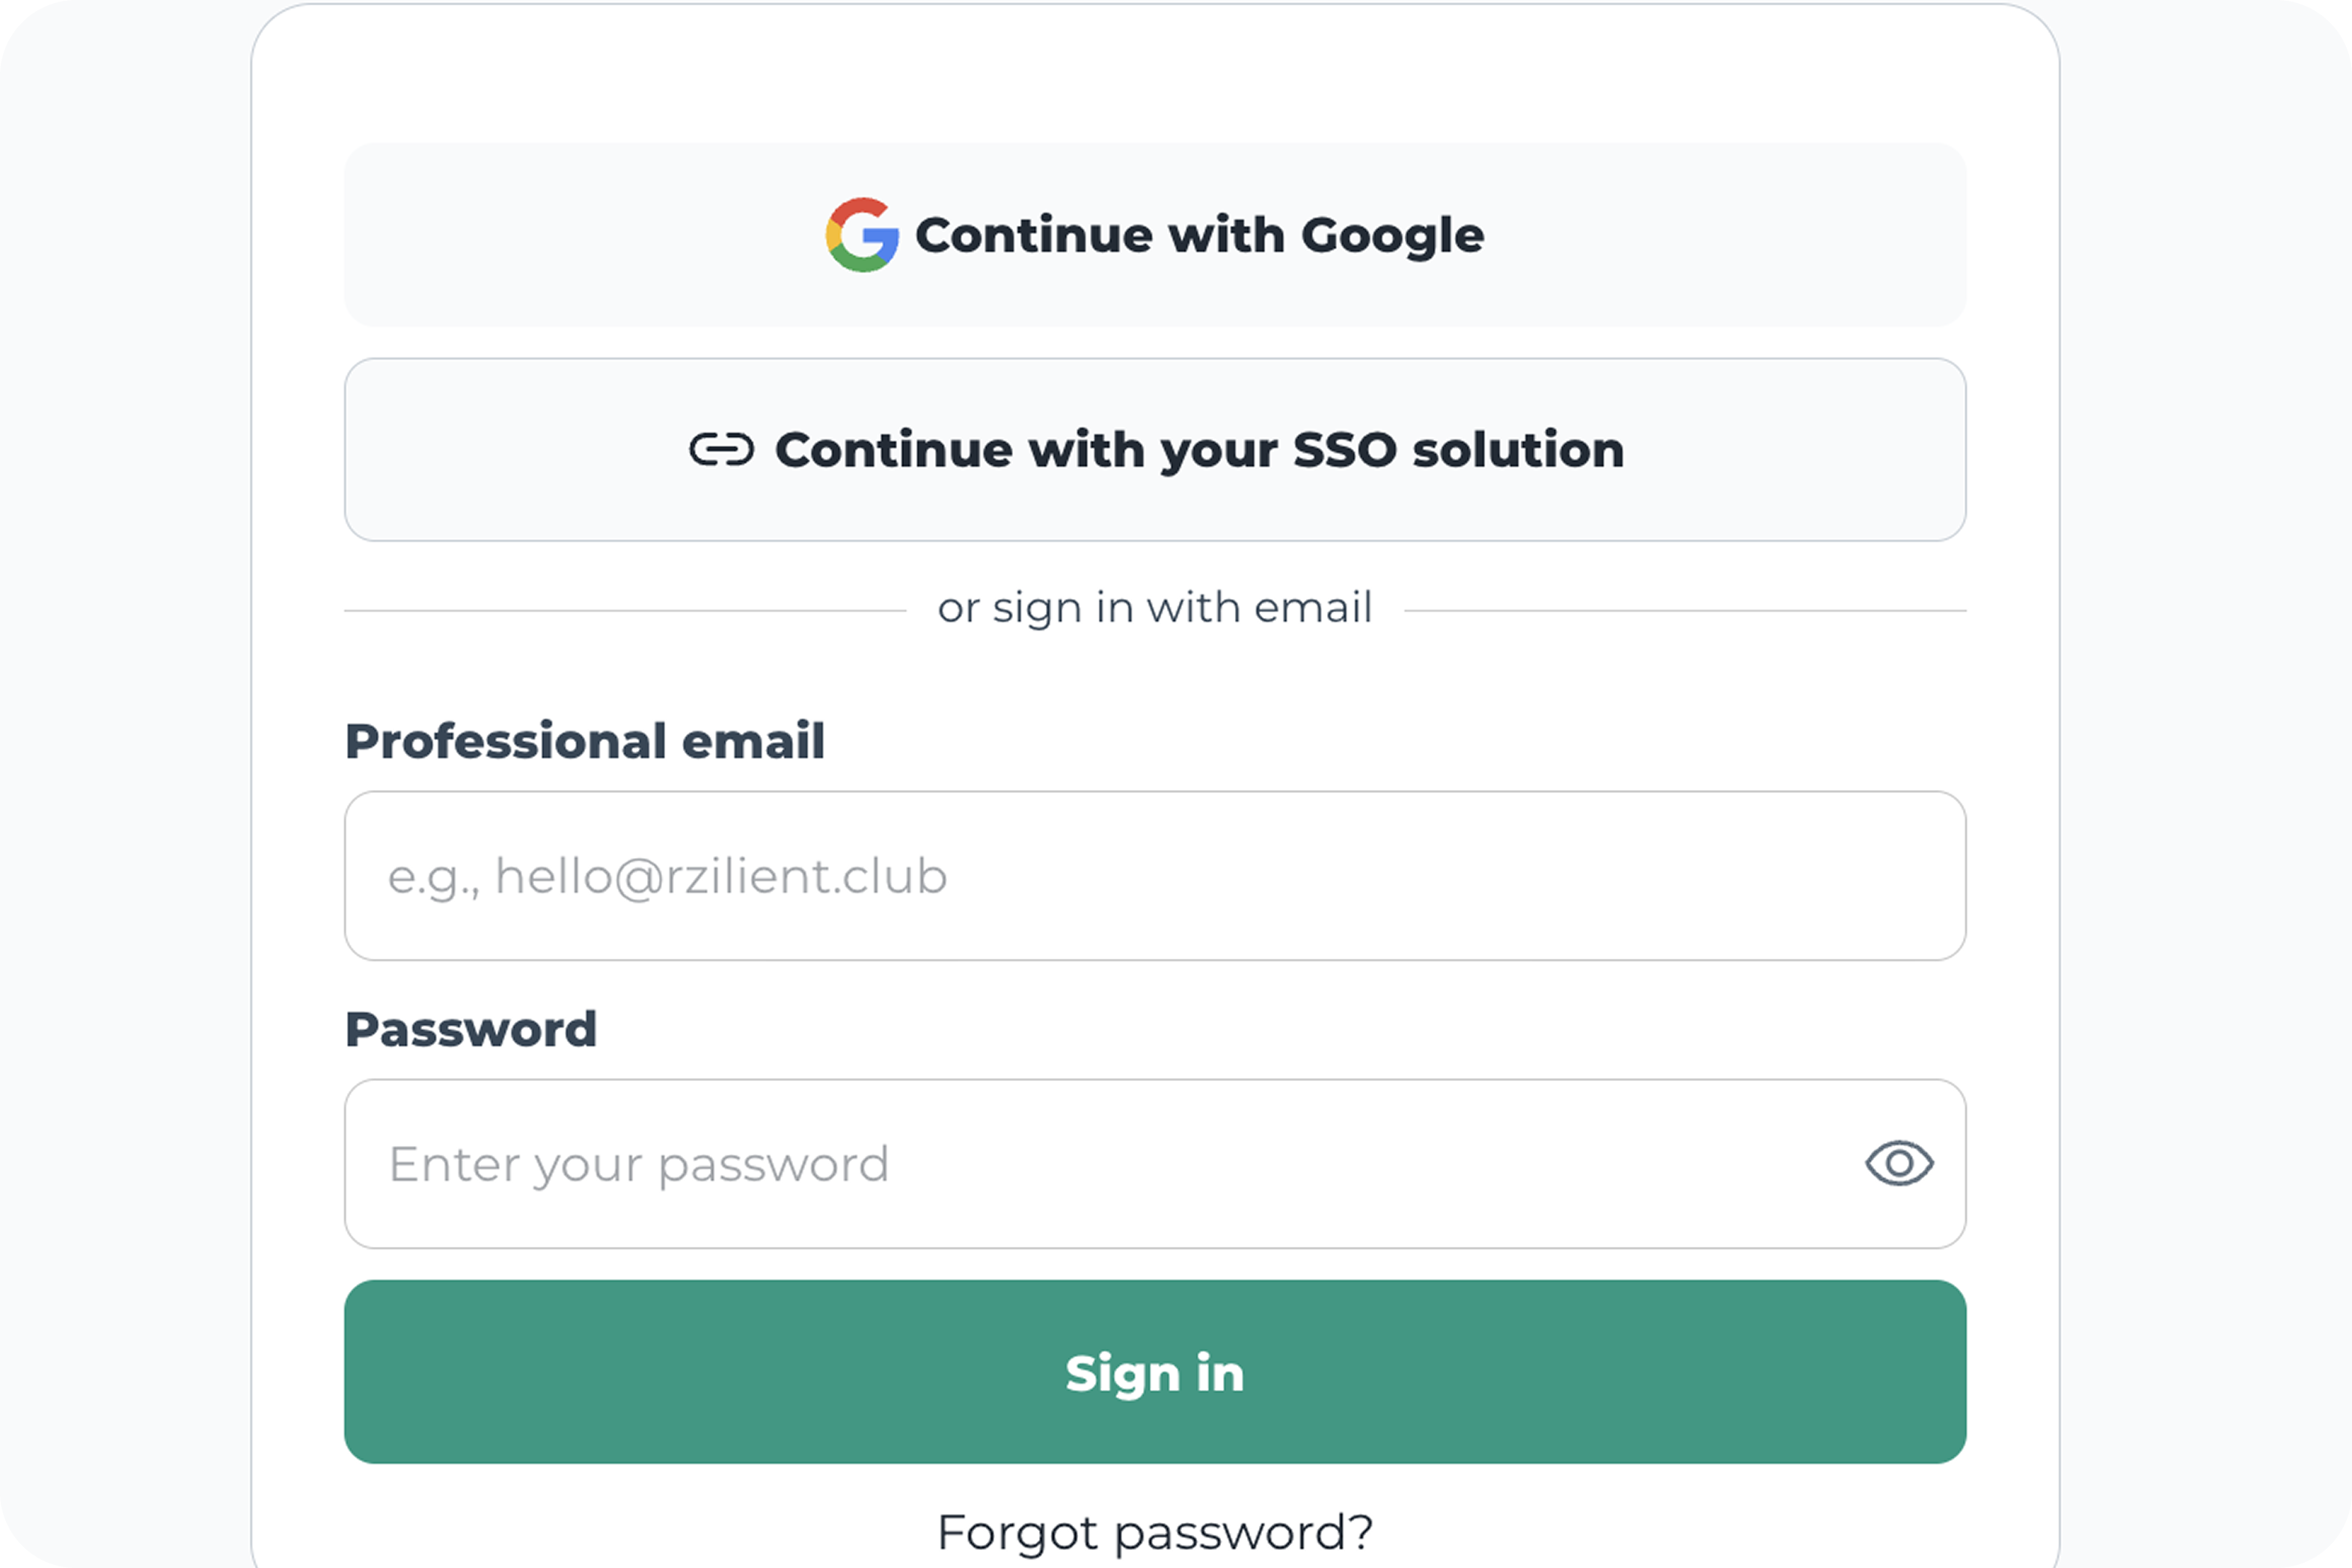Click empty middle area of password field
2352x1568 pixels.
tap(1300, 1163)
